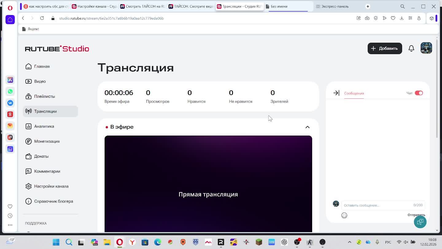The image size is (442, 249).
Task: Collapse the chat panel arrow icon
Action: [x=336, y=93]
